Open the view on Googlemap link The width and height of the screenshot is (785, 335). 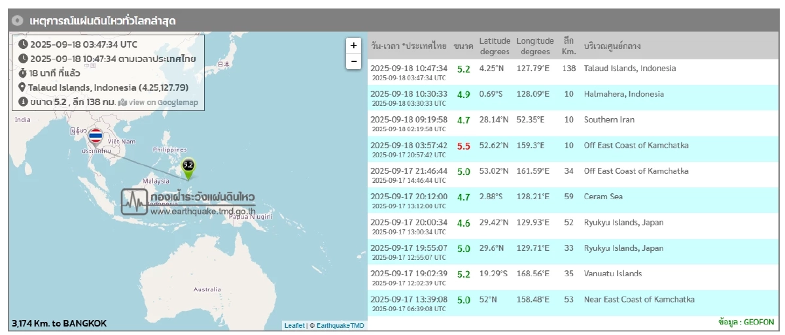[164, 103]
